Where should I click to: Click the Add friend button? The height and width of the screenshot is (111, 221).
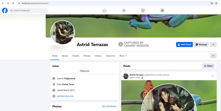click(x=184, y=44)
